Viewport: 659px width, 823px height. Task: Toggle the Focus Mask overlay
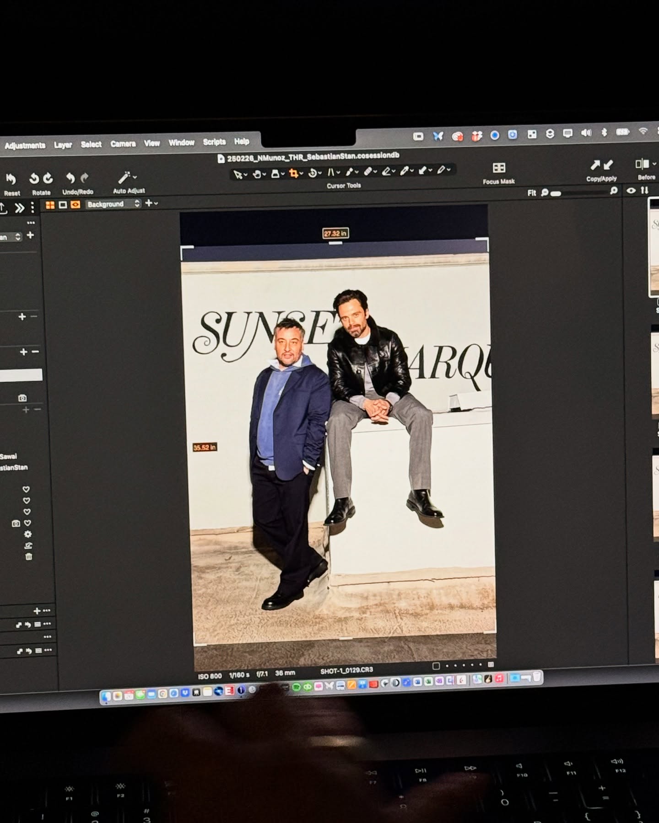499,168
